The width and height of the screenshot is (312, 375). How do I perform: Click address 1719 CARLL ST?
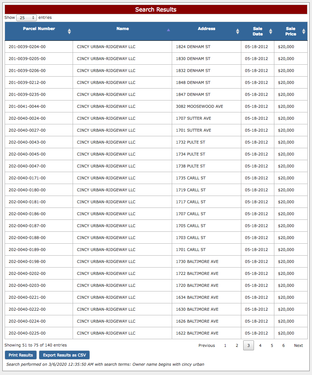(191, 190)
